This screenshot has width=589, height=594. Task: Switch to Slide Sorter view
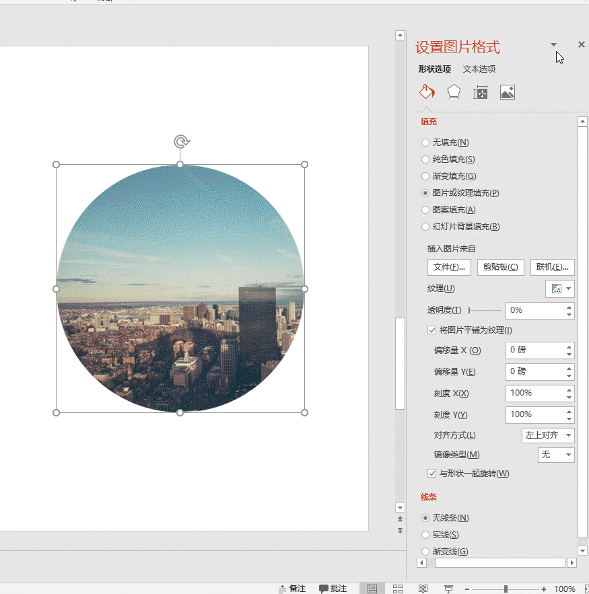tap(398, 589)
